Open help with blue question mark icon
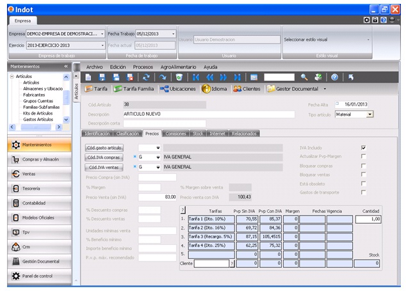This screenshot has width=406, height=291. click(334, 77)
